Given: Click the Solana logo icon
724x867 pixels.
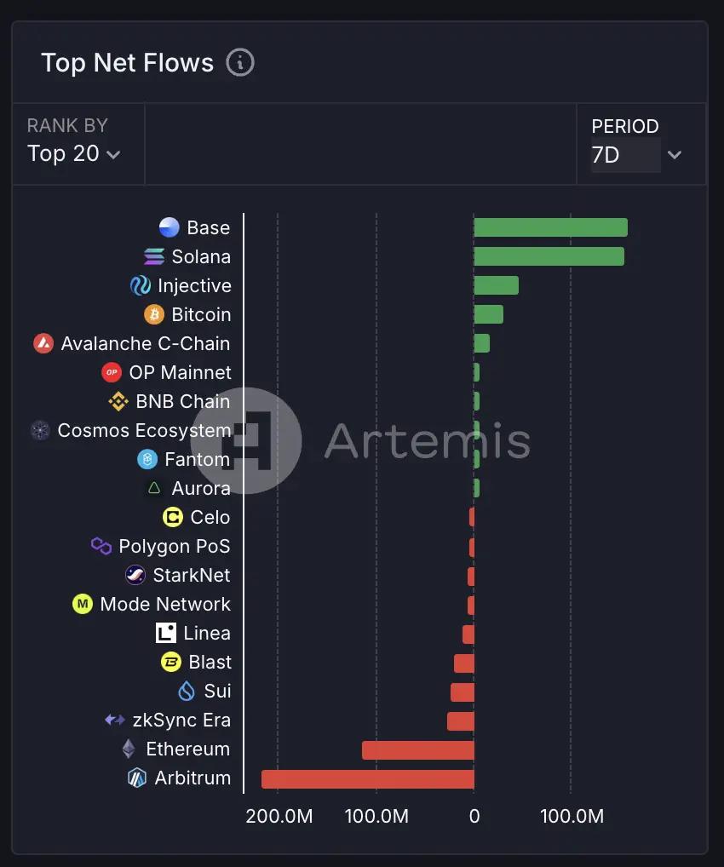Looking at the screenshot, I should click(x=154, y=256).
